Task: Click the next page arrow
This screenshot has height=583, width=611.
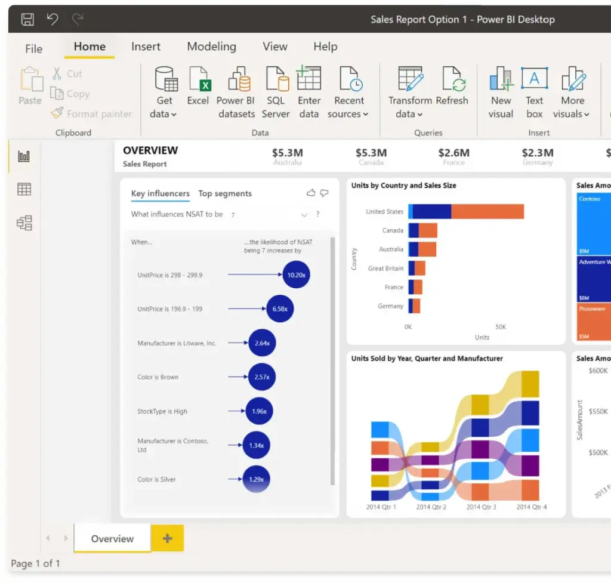Action: 66,538
